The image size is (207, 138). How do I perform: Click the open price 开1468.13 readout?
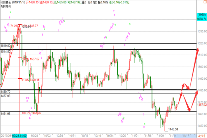tap(33, 2)
